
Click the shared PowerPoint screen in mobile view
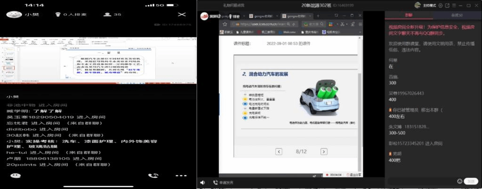tap(98, 61)
